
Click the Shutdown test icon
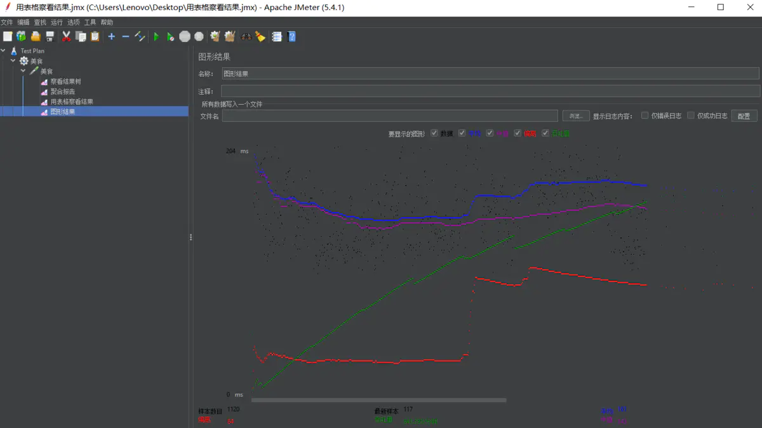pyautogui.click(x=199, y=37)
